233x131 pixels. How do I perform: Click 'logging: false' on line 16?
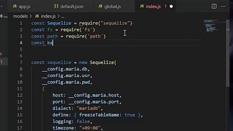(x=71, y=122)
